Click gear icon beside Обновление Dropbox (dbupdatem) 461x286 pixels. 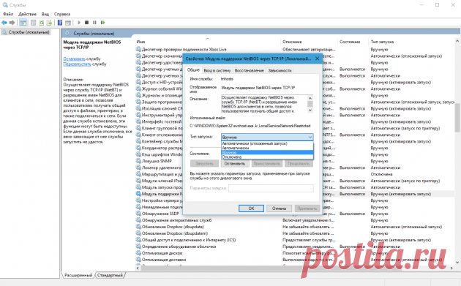pos(138,233)
